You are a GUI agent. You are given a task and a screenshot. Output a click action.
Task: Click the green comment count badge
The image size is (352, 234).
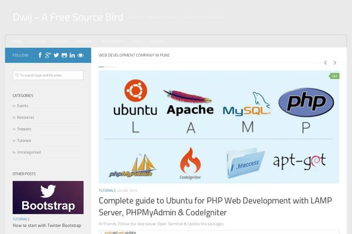[334, 76]
